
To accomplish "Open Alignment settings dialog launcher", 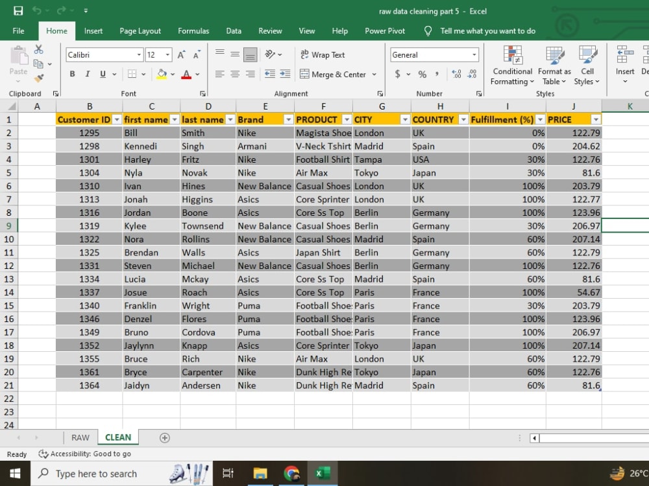I will click(380, 94).
